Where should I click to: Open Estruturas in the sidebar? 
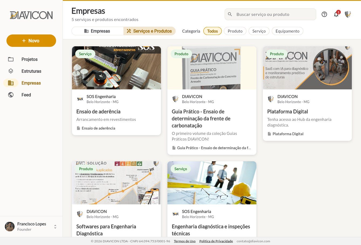coord(31,71)
